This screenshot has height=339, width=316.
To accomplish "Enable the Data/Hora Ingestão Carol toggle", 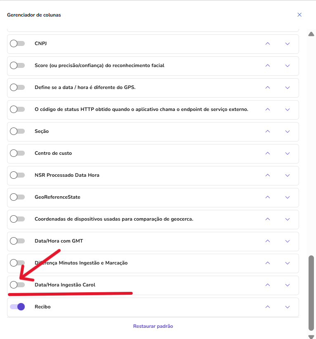I will (x=17, y=285).
